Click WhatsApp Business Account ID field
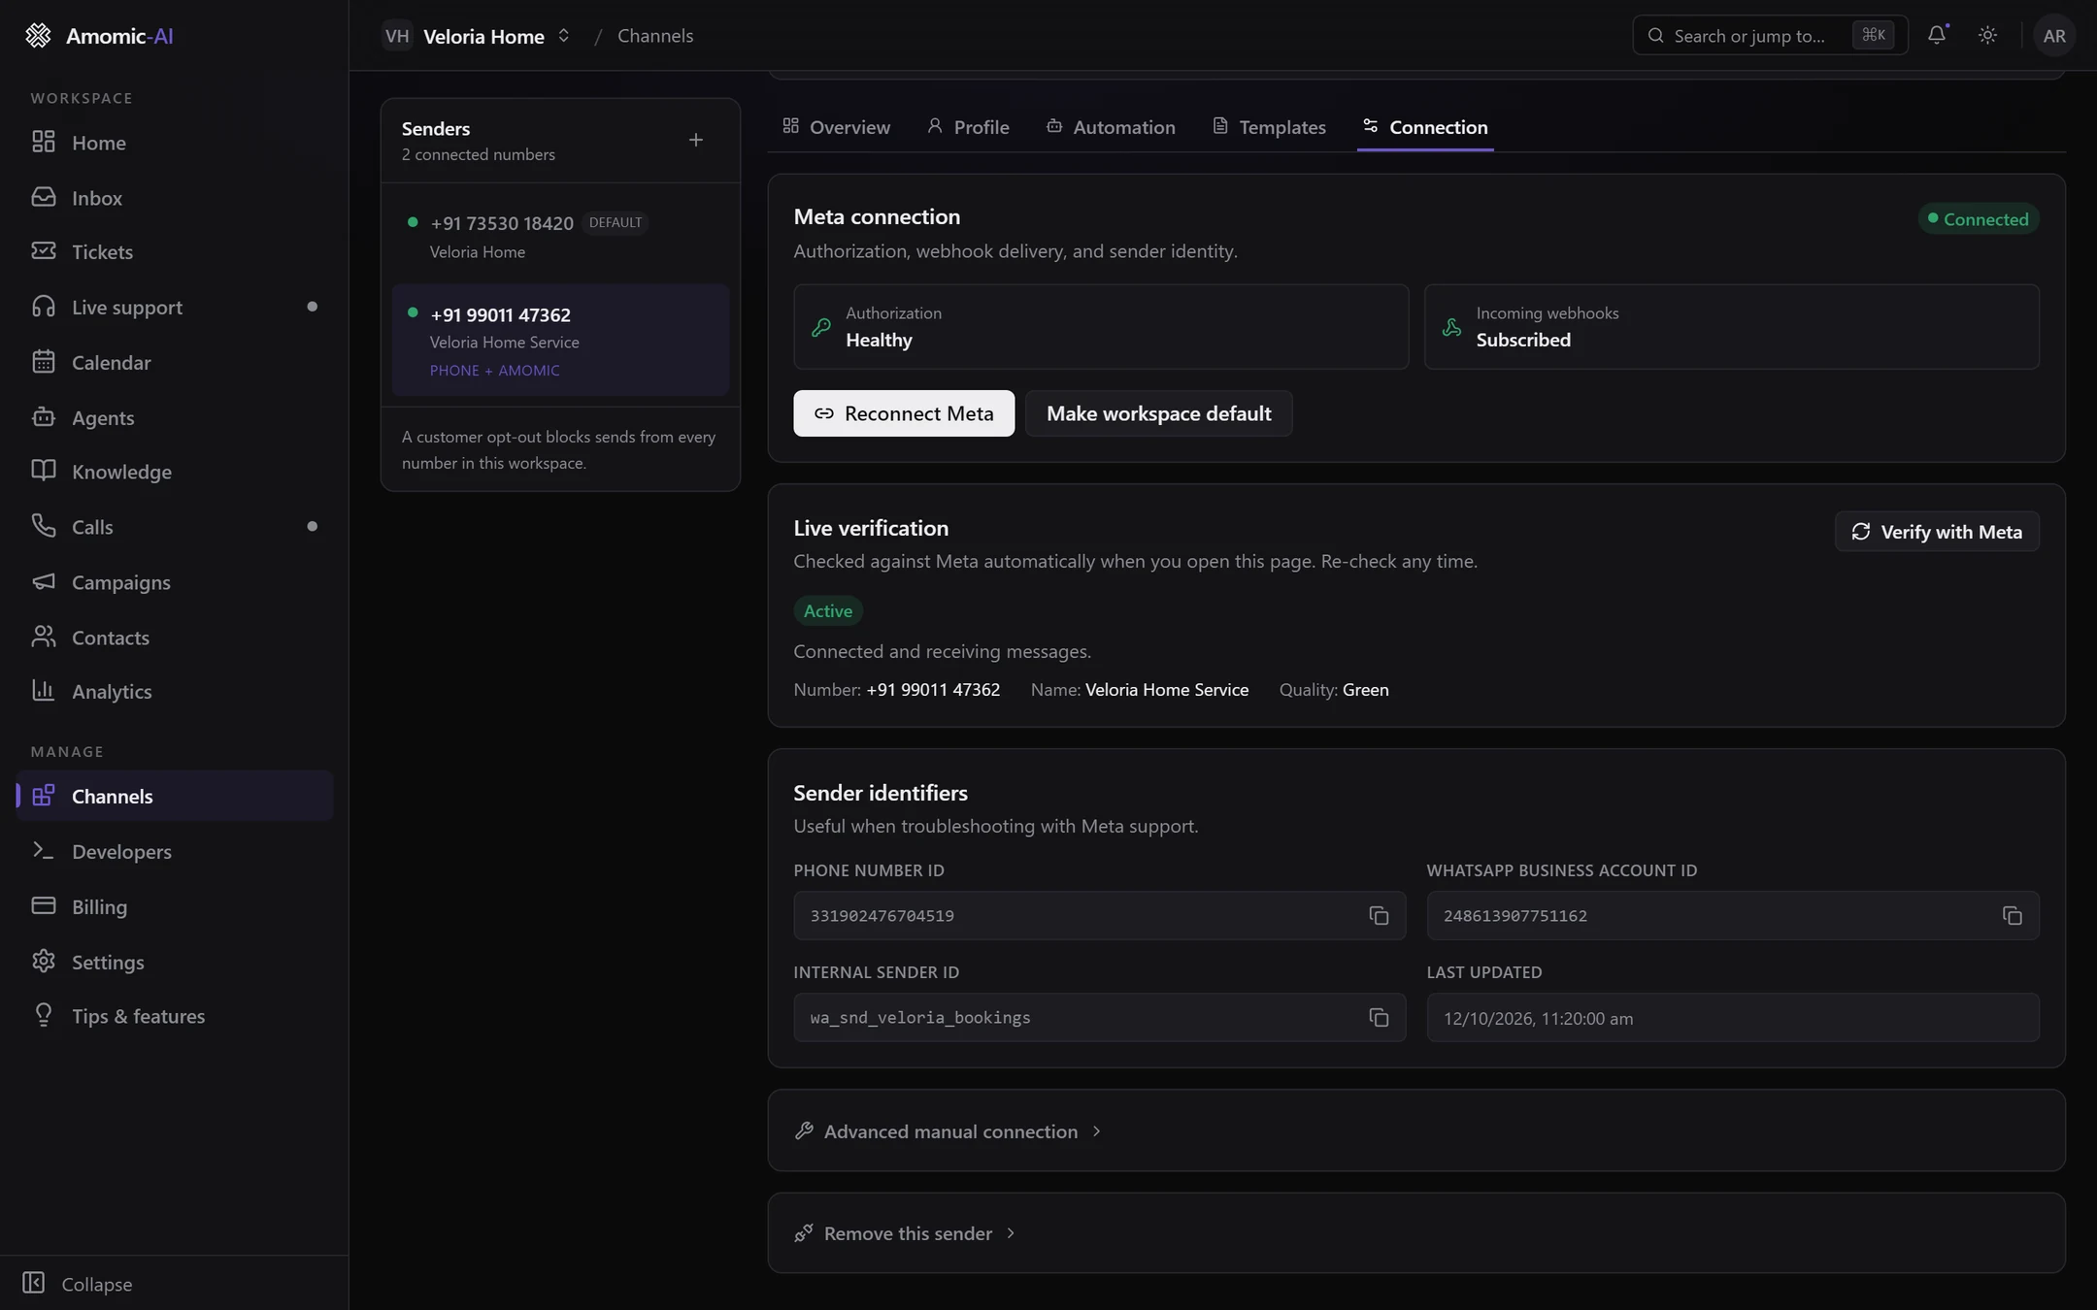Screen dimensions: 2097x1310 pos(1733,916)
